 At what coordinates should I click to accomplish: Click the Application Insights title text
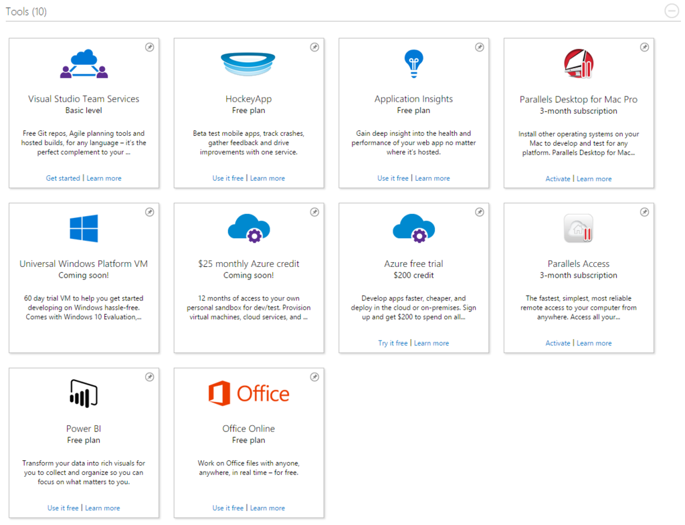[x=413, y=99]
